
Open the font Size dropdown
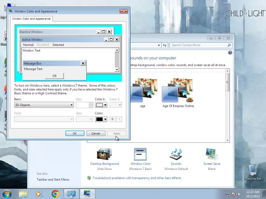[x=84, y=119]
